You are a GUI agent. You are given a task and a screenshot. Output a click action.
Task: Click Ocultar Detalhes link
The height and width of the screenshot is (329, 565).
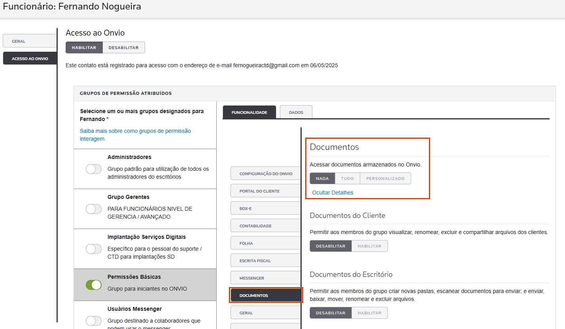tap(333, 193)
